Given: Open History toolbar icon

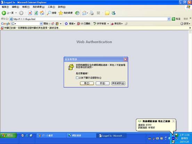Looking at the screenshot, I should 77,13.
